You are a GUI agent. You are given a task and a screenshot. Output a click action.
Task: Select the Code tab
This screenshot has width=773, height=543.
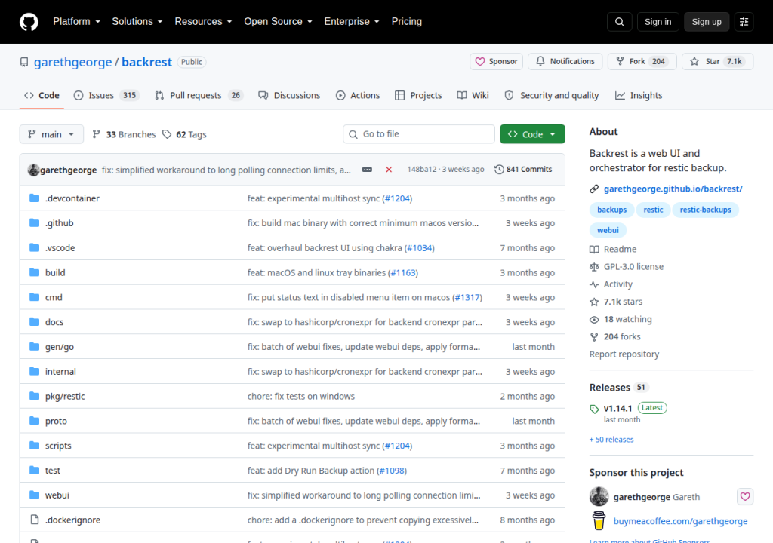coord(42,95)
